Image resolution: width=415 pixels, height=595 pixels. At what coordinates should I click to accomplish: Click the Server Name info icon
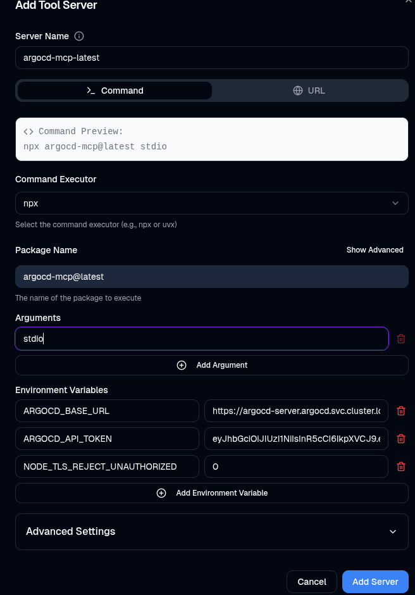pos(79,36)
